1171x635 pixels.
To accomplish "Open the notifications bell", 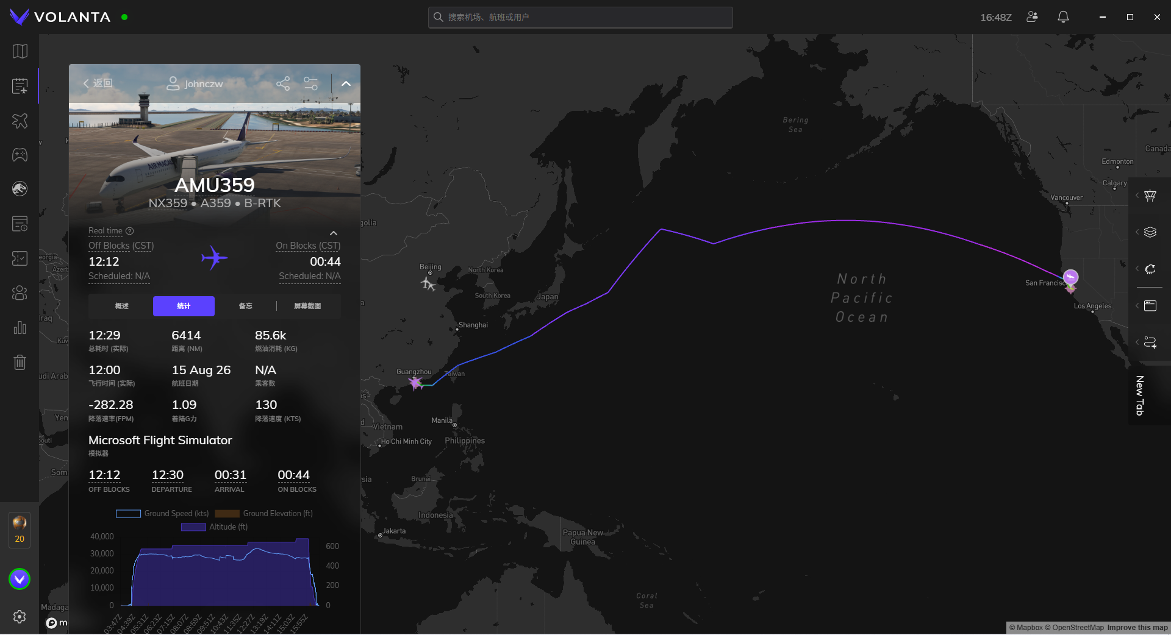I will pyautogui.click(x=1063, y=17).
